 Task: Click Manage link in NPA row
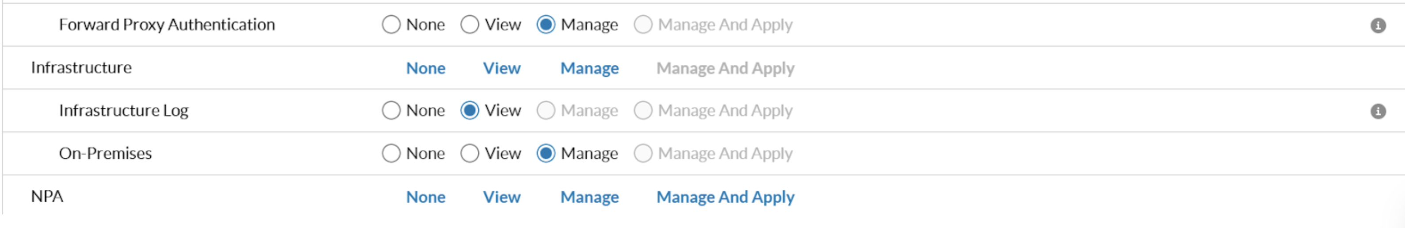click(589, 197)
